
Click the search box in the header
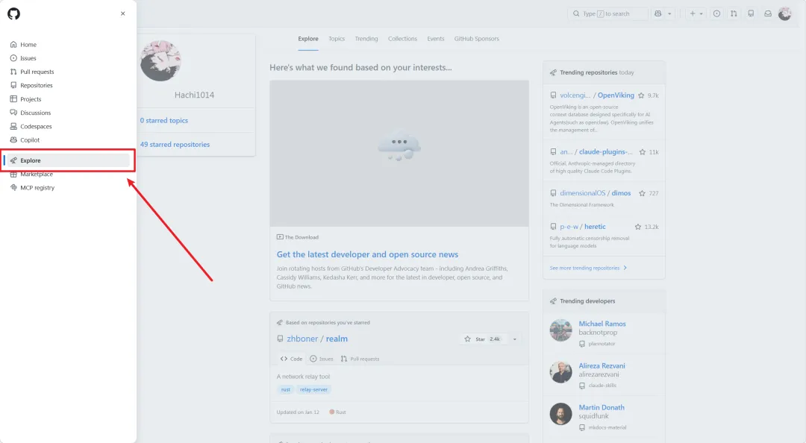point(607,14)
